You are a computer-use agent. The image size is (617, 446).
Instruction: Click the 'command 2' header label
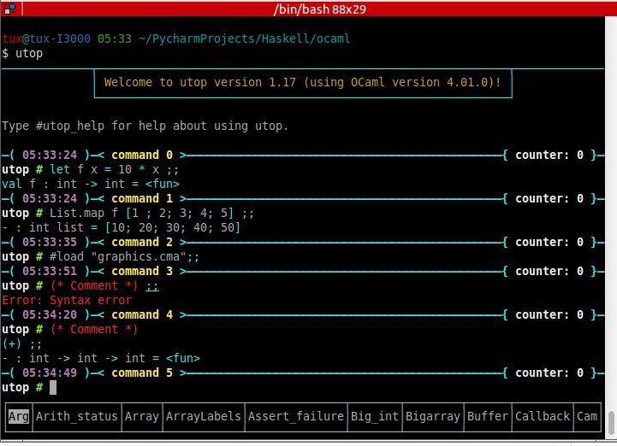pos(142,243)
